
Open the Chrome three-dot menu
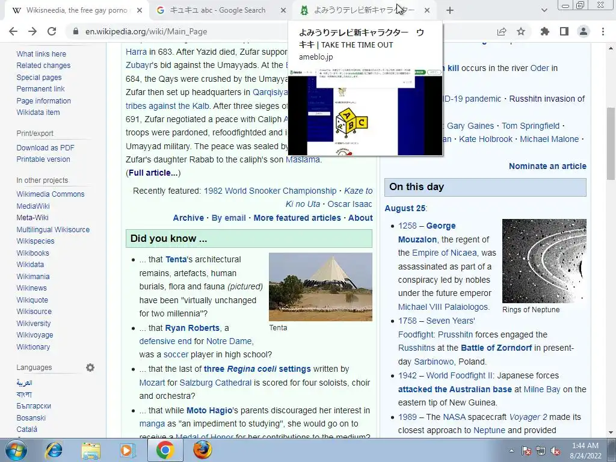click(x=603, y=31)
